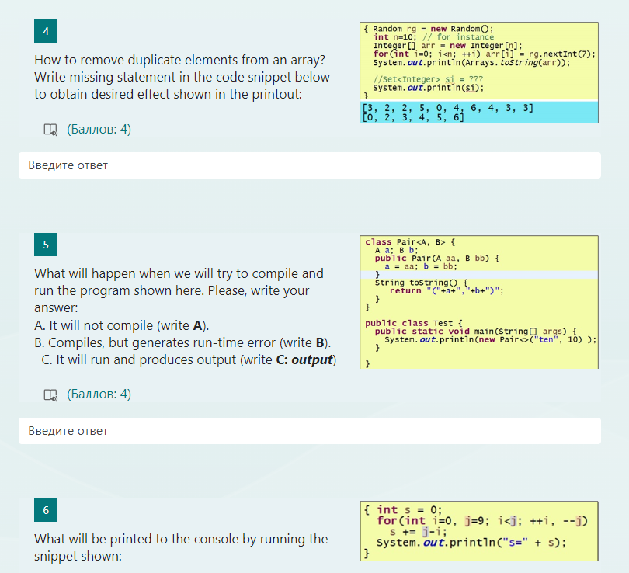Viewport: 629px width, 573px height.
Task: Click the teal question number badge 5
Action: [45, 244]
